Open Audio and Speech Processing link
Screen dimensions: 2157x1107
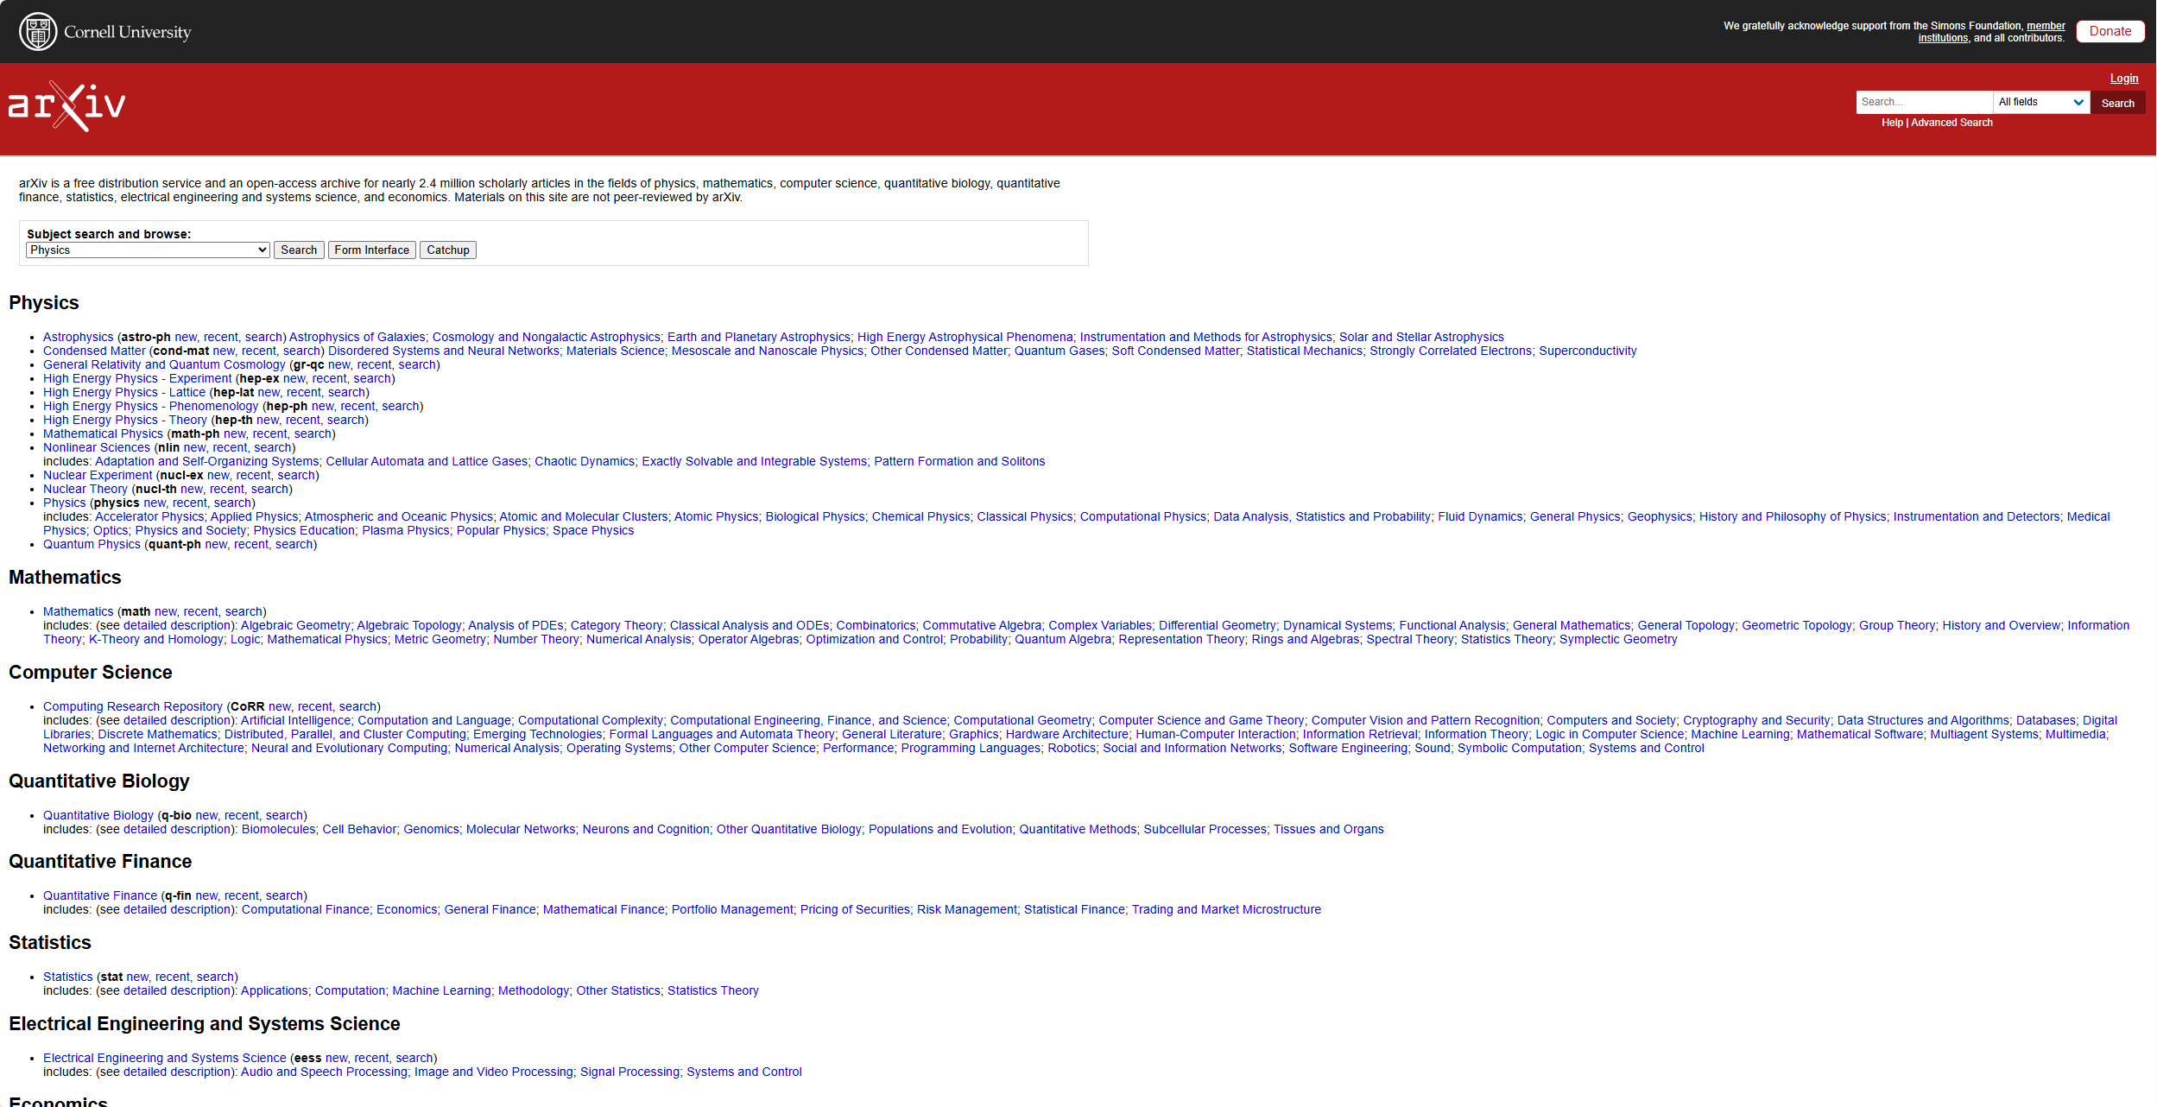pos(324,1072)
